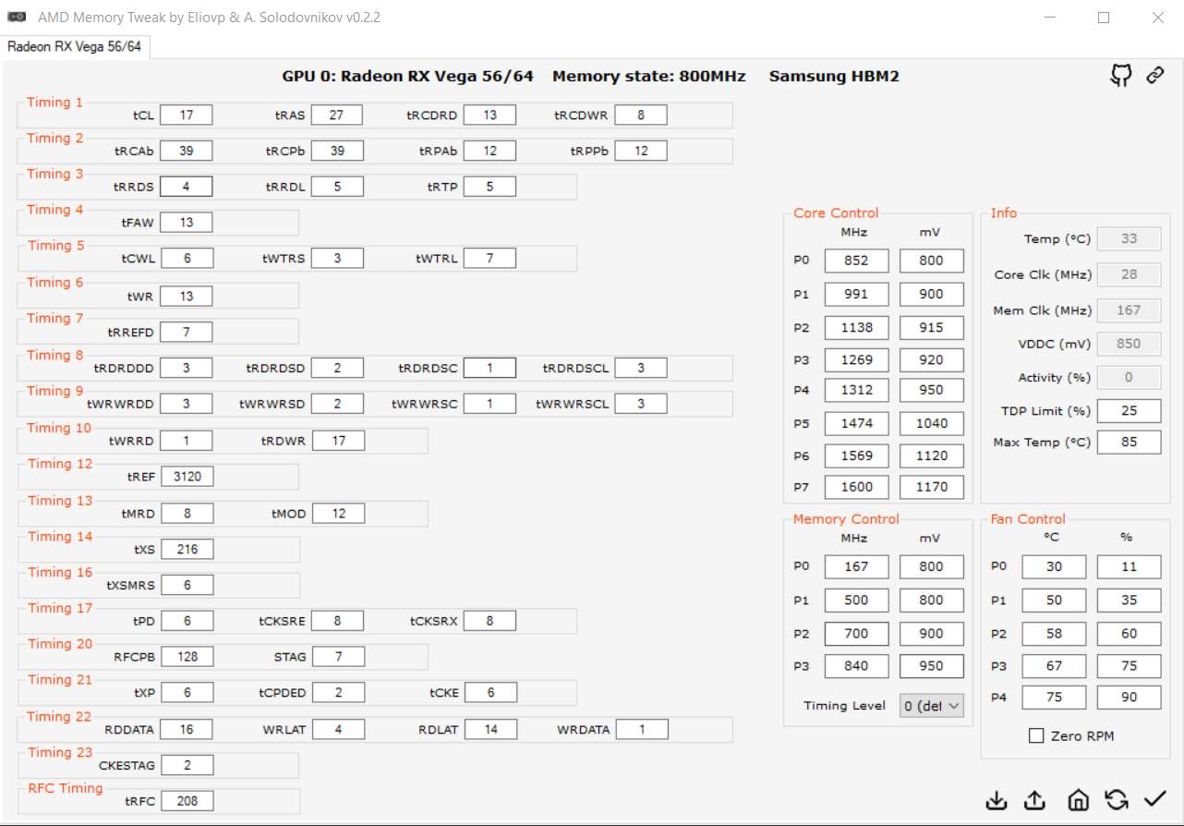The height and width of the screenshot is (826, 1184).
Task: Click the tCWL input
Action: [x=187, y=259]
